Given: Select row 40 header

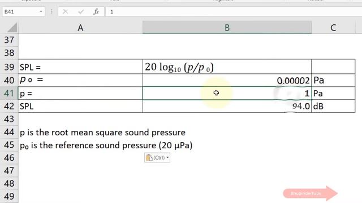Looking at the screenshot, I should tap(9, 80).
